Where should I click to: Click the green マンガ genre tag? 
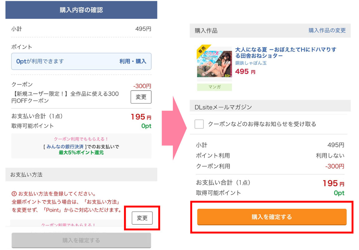coord(214,87)
